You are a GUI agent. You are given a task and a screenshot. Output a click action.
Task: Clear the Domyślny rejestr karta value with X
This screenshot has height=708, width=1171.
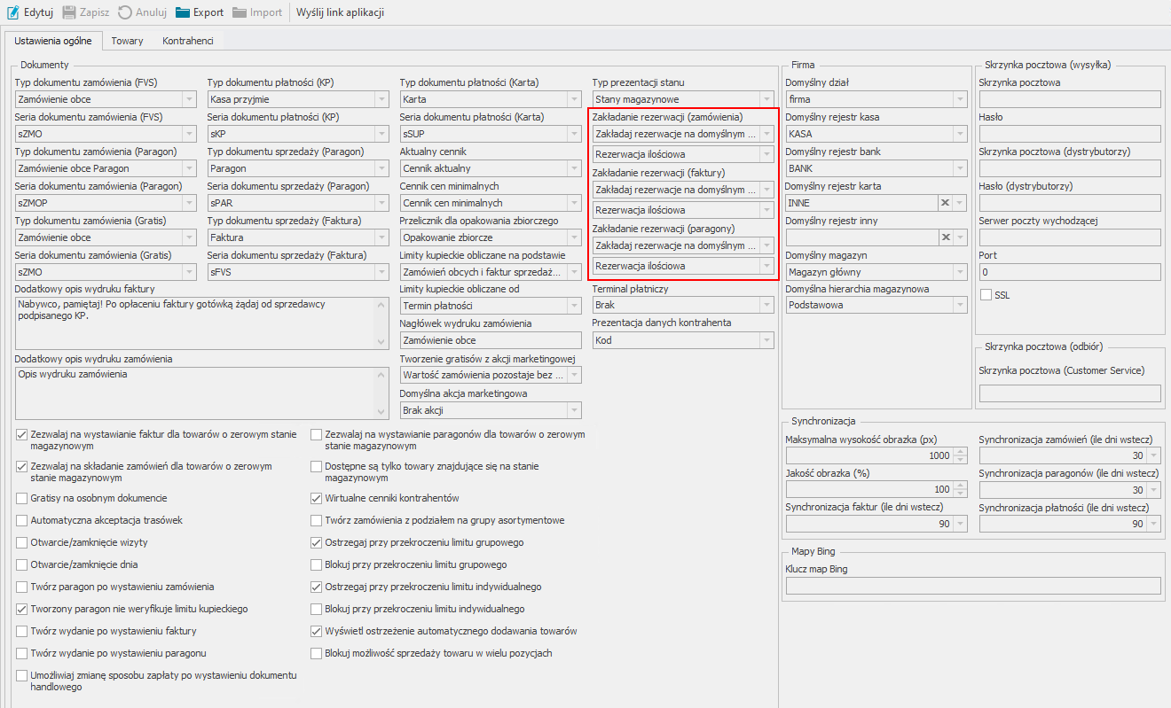[946, 203]
